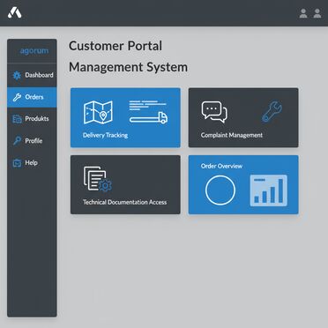328x328 pixels.
Task: Click the Profile key icon in the sidebar
Action: click(x=17, y=141)
